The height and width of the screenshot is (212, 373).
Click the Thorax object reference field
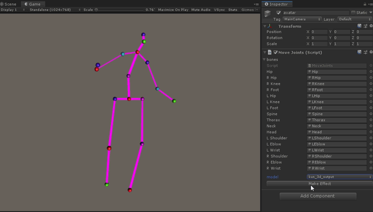pyautogui.click(x=337, y=120)
